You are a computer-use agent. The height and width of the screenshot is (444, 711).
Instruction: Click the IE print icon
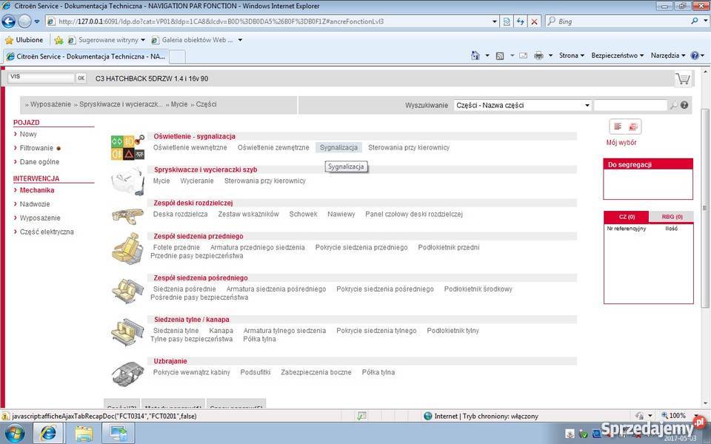[538, 55]
